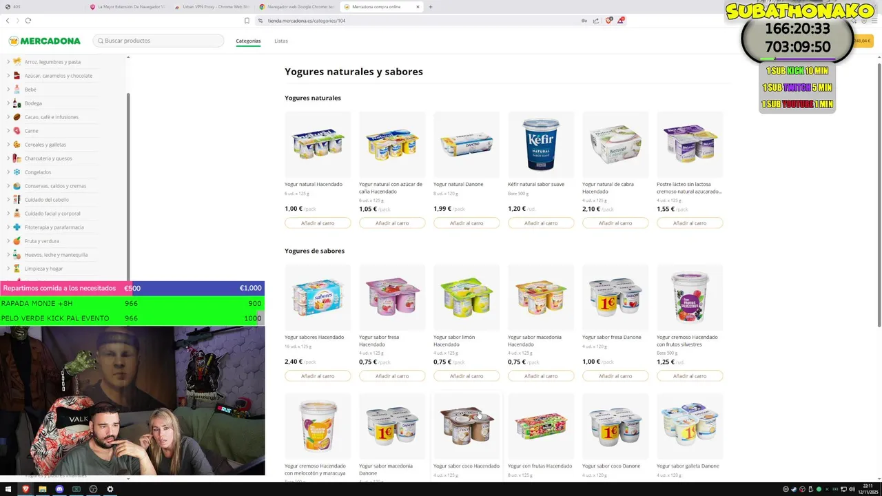Add Yogur sabores Hacendado to cart
This screenshot has width=882, height=496.
click(318, 376)
